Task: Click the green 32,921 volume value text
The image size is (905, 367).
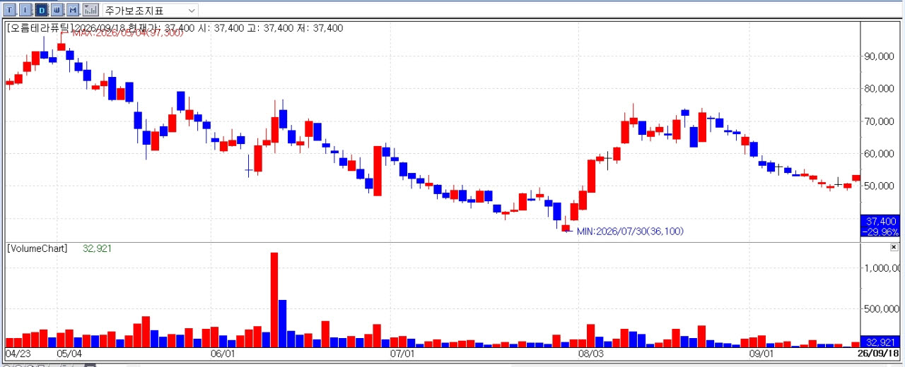Action: pos(98,248)
